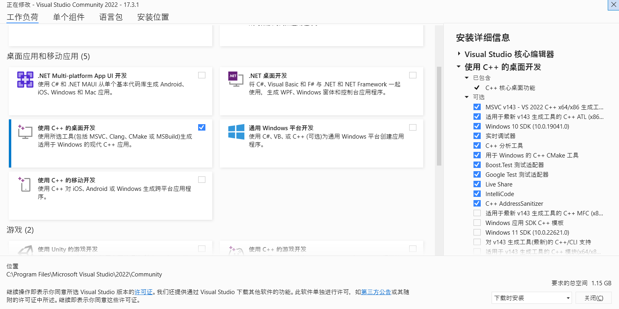Open the 许可证 link
619x309 pixels.
(x=143, y=292)
